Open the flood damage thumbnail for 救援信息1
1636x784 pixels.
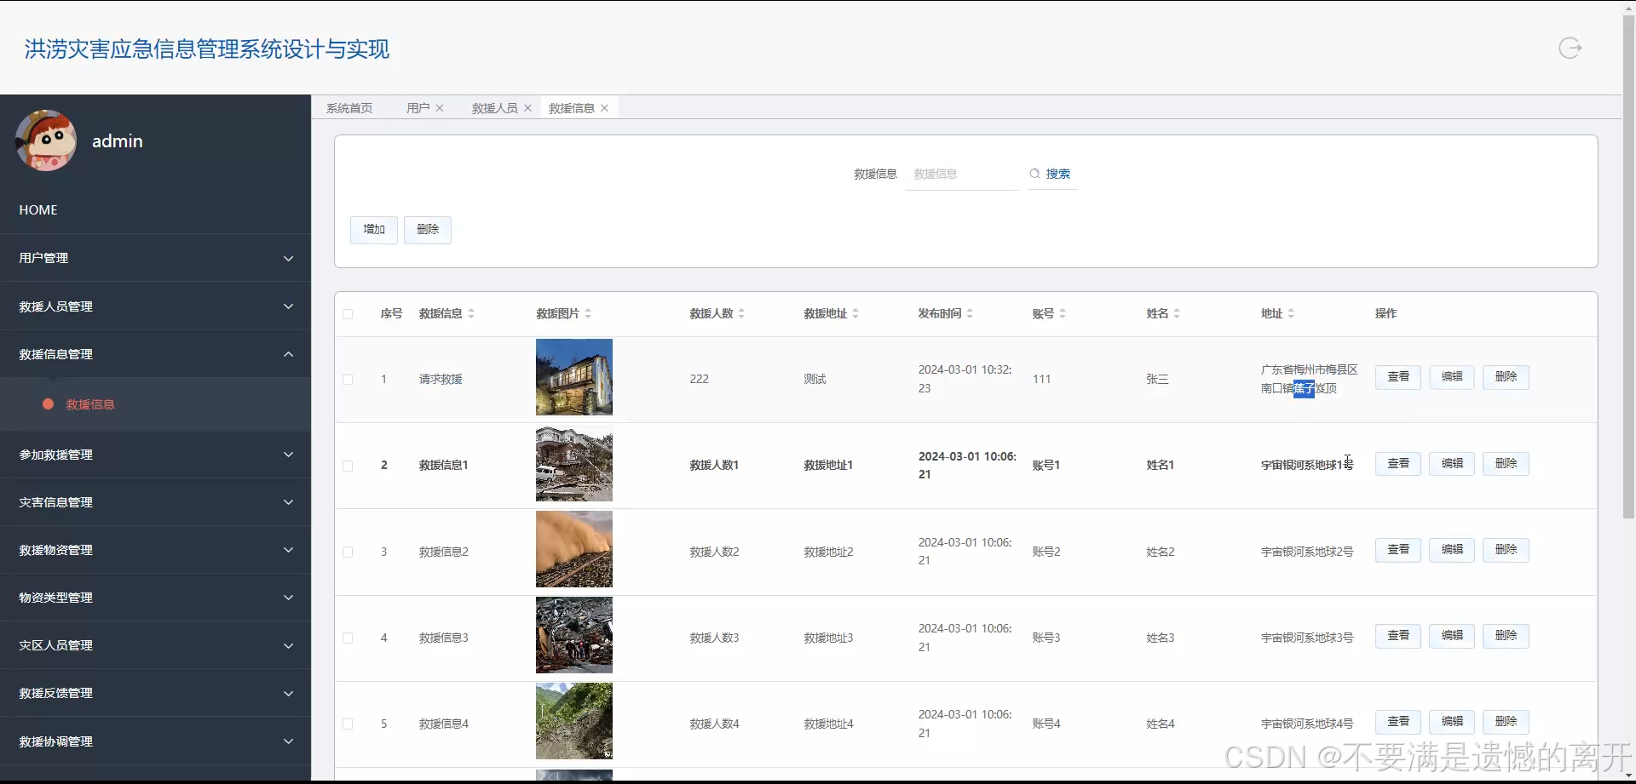(573, 464)
